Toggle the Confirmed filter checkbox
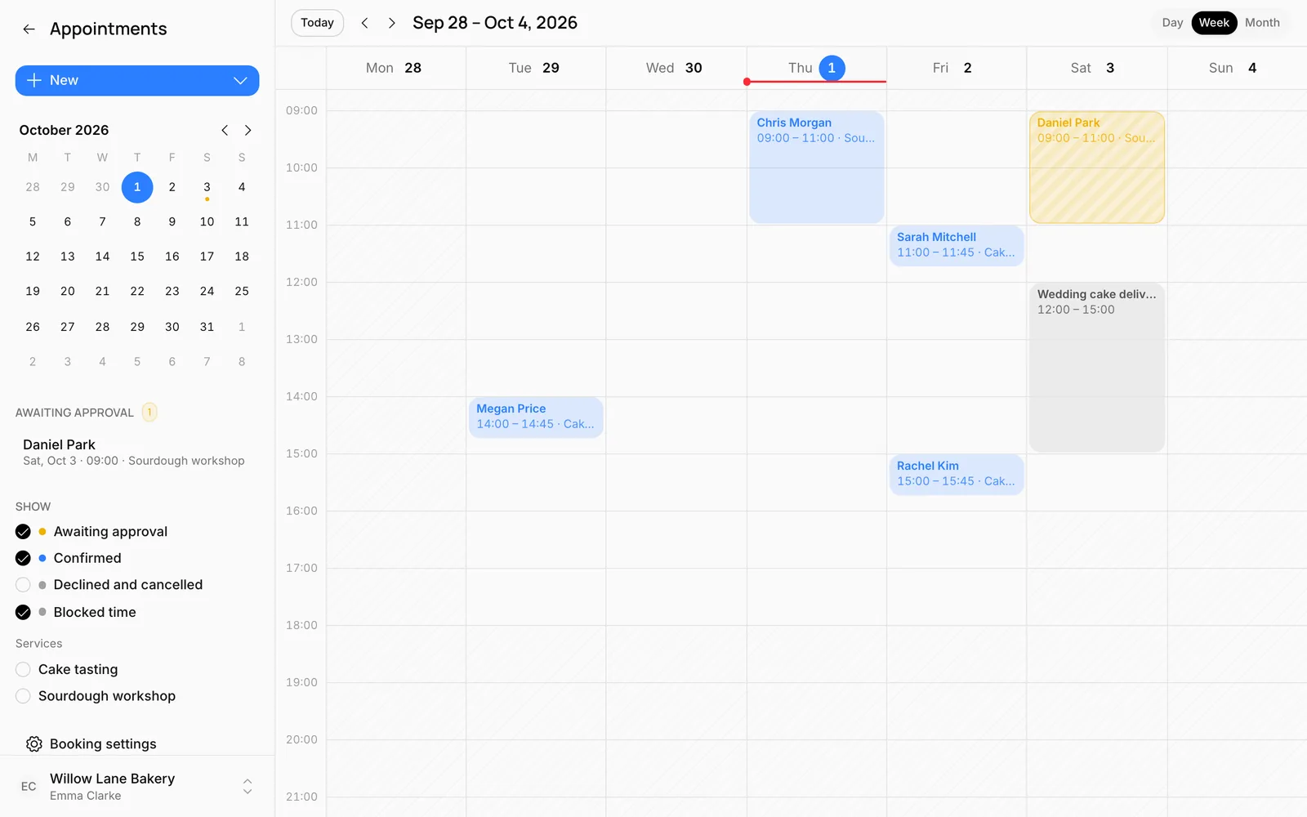This screenshot has width=1307, height=817. (23, 558)
